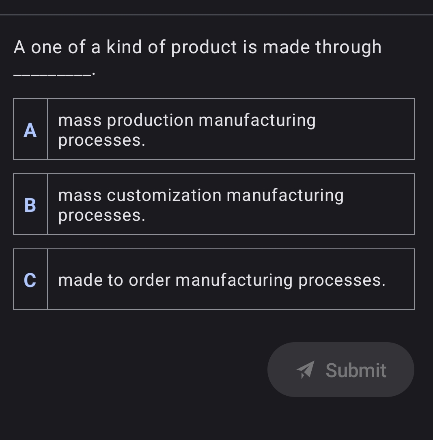Screen dimensions: 433x440
Task: Click the paper plane icon on Submit
Action: [308, 370]
